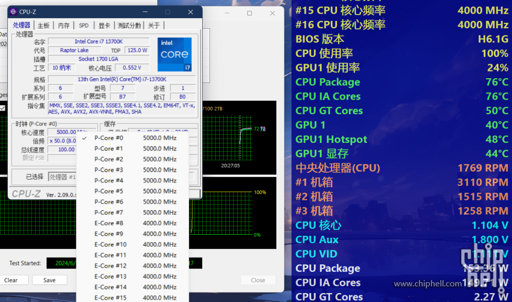Click the processor name field 'Intel Core i7 13700K'
512x302 pixels.
click(99, 41)
